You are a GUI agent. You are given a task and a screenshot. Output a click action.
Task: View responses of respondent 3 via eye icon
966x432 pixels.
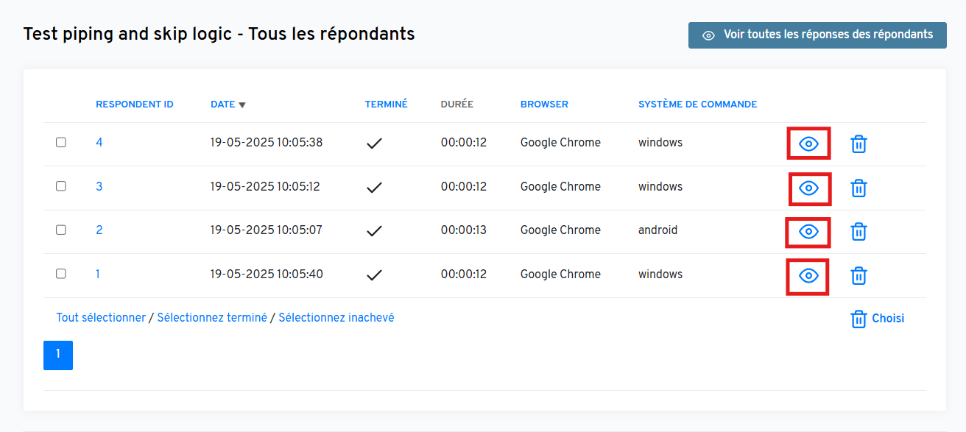point(808,188)
